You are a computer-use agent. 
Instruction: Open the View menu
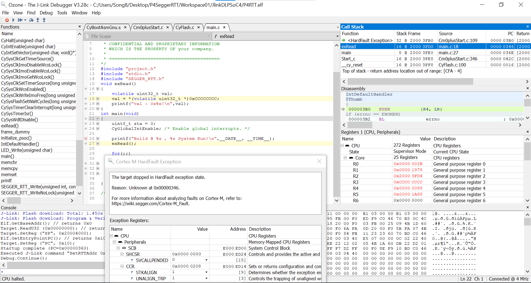(18, 13)
